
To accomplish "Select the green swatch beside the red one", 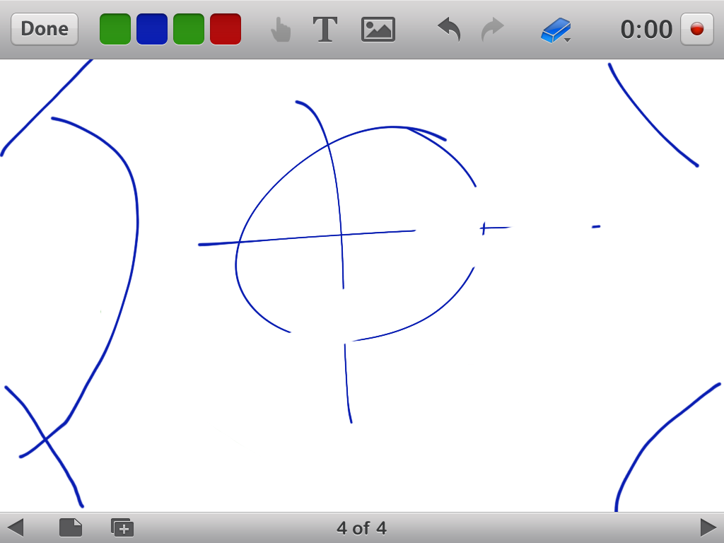I will (x=188, y=29).
